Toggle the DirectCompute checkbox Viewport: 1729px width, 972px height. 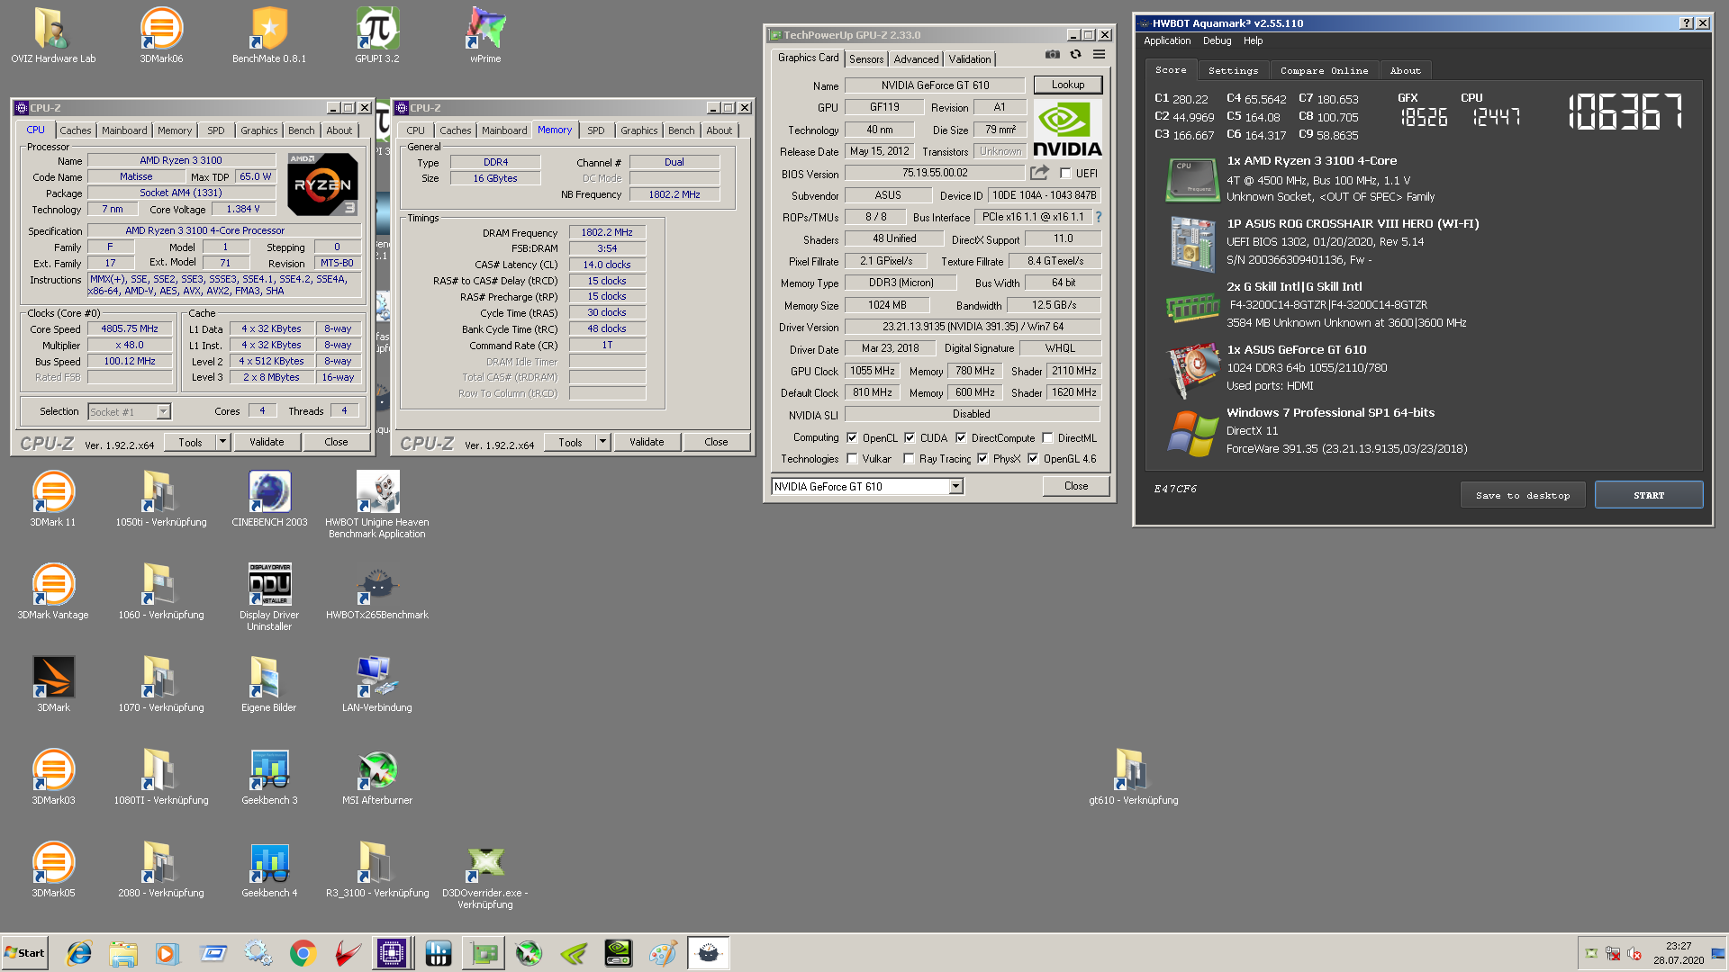(x=961, y=437)
